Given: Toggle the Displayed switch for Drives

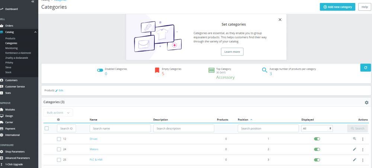Looking at the screenshot, I should tap(317, 139).
